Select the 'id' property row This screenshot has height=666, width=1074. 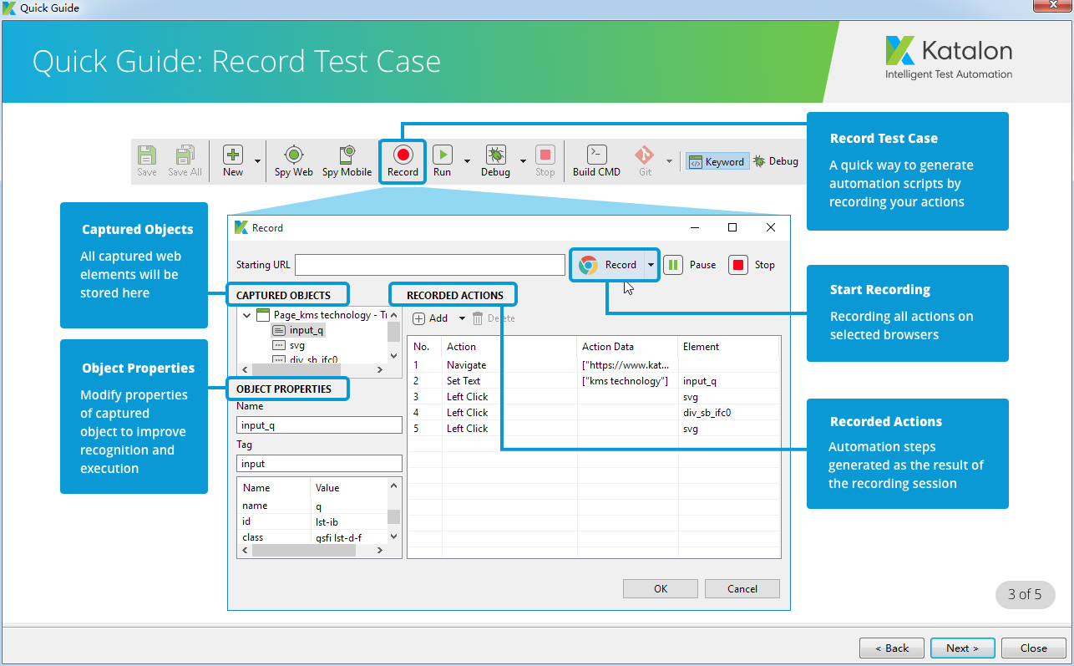(x=312, y=521)
